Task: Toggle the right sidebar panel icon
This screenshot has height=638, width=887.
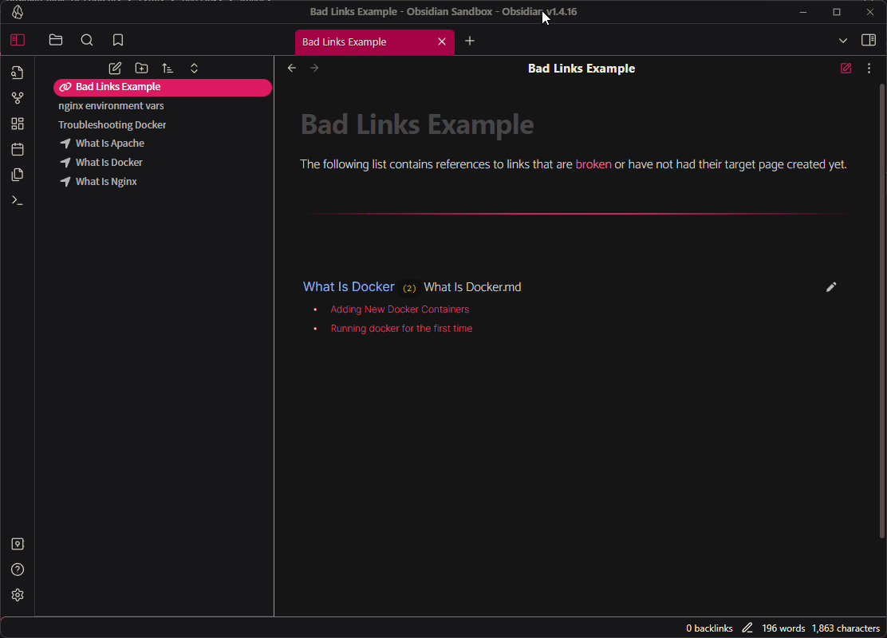Action: click(869, 40)
